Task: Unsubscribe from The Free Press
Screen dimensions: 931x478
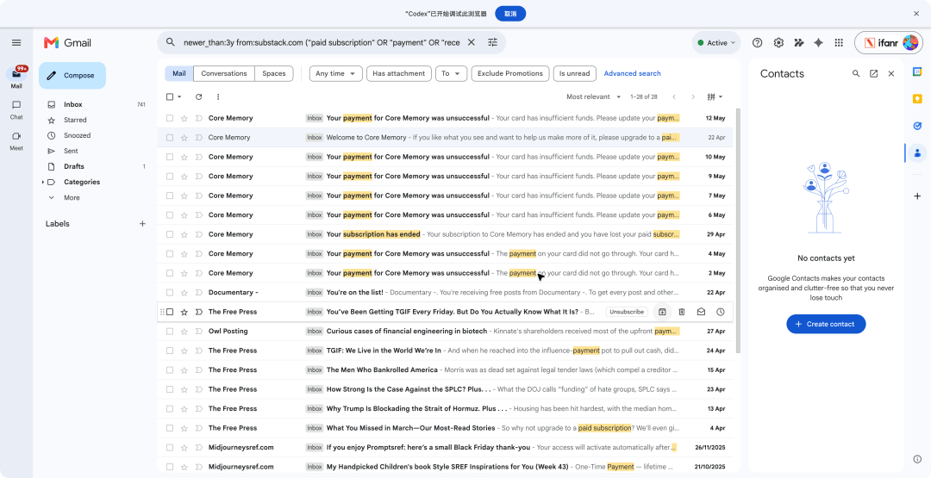Action: [627, 312]
